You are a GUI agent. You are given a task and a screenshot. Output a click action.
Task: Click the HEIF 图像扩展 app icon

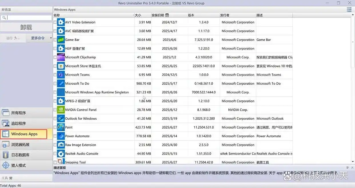pos(61,48)
